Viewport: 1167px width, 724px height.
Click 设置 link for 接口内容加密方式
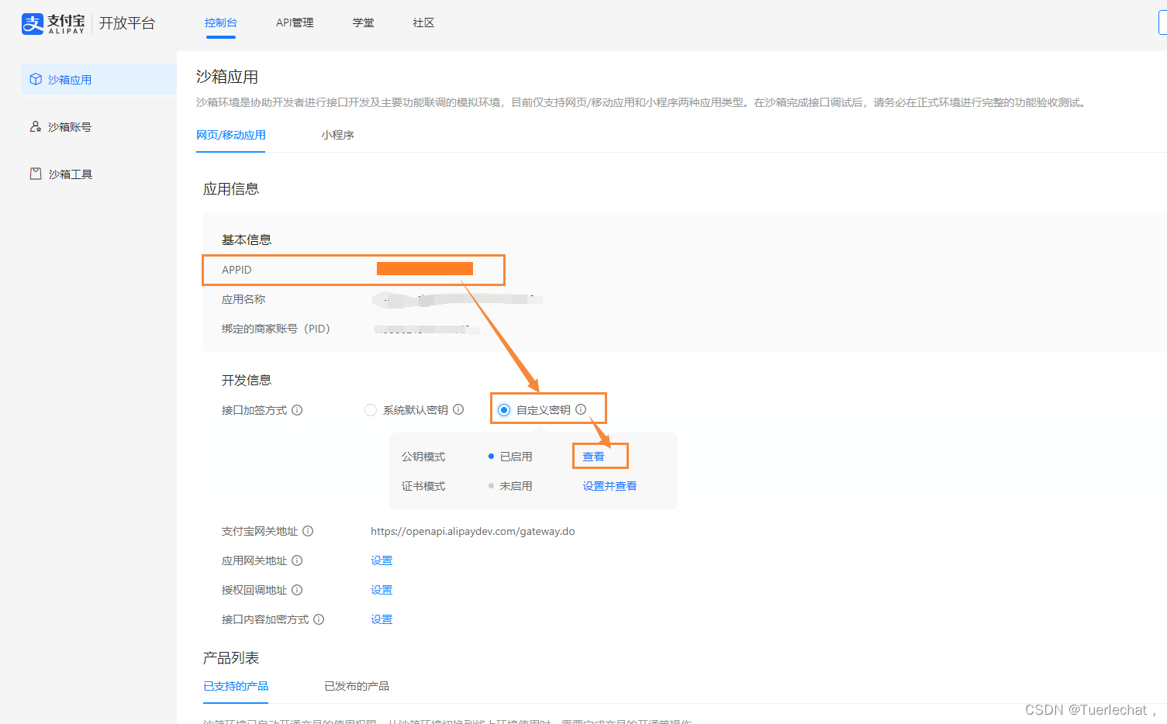point(382,619)
